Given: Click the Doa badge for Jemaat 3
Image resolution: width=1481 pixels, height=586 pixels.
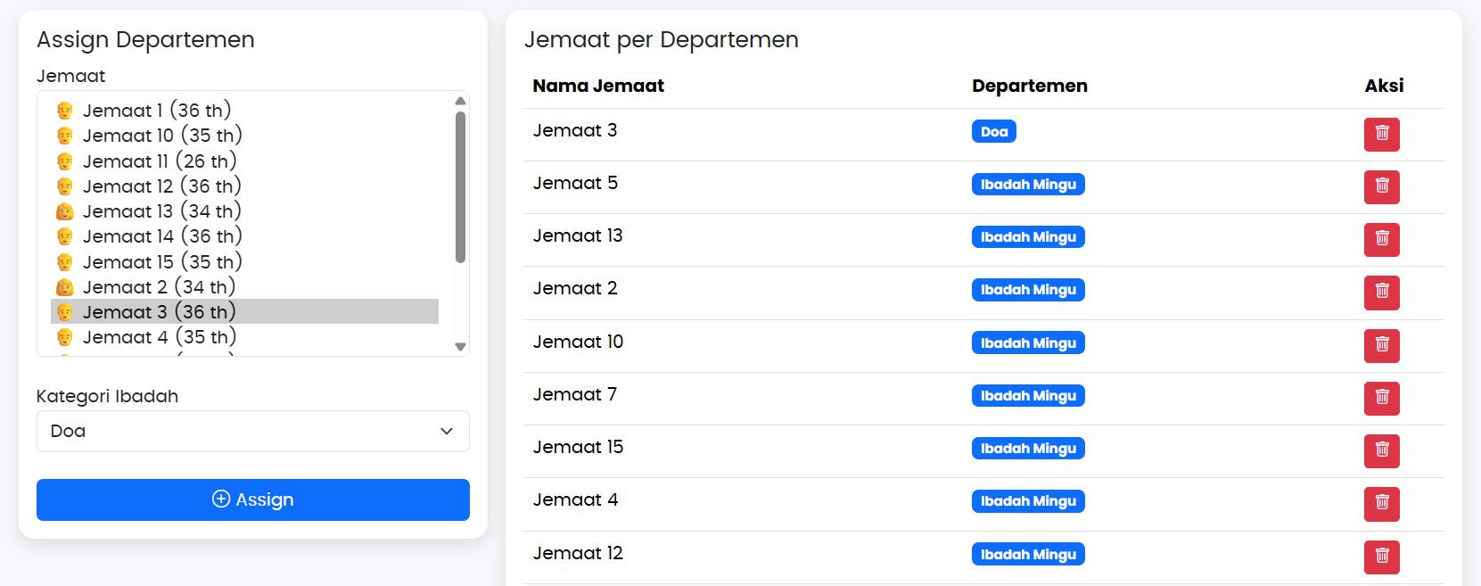Looking at the screenshot, I should (993, 132).
